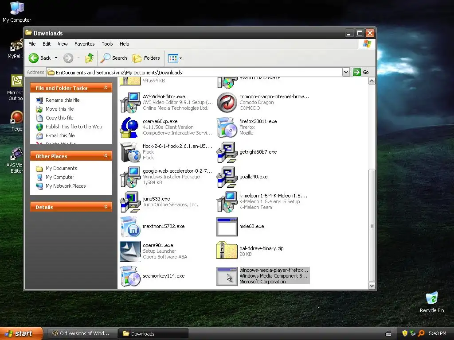Screen dimensions: 454x340
Task: Expand the address bar dropdown arrow
Action: pyautogui.click(x=346, y=72)
